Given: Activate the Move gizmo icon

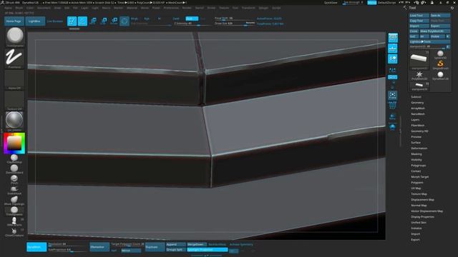Looking at the screenshot, I should [x=93, y=21].
